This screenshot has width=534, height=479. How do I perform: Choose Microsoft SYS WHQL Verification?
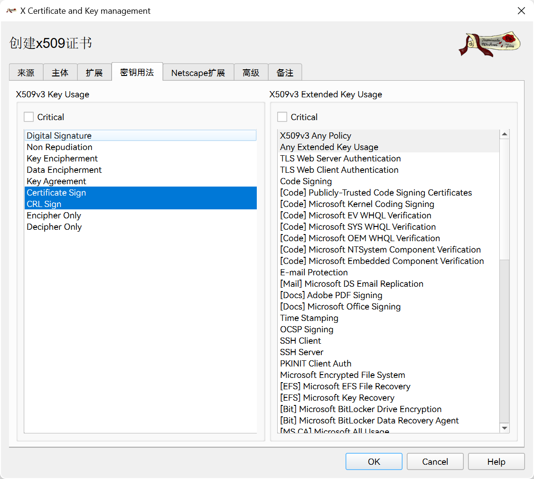pos(389,226)
